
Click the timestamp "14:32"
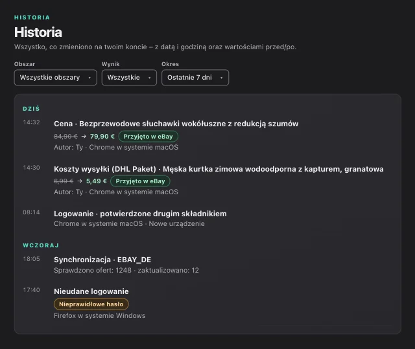pyautogui.click(x=32, y=122)
